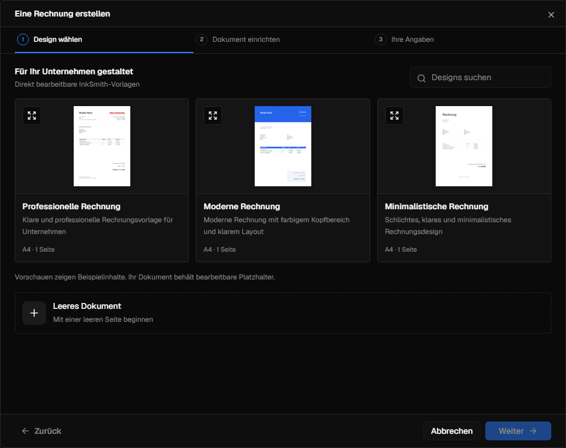Click 'Mit einer leeren Seite beginnen' text
The image size is (566, 448).
[x=103, y=319]
